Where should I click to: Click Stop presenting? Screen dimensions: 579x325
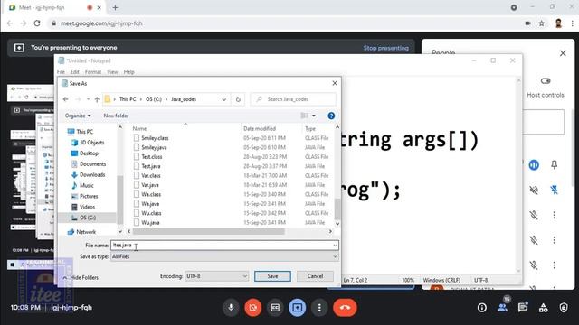[x=386, y=48]
